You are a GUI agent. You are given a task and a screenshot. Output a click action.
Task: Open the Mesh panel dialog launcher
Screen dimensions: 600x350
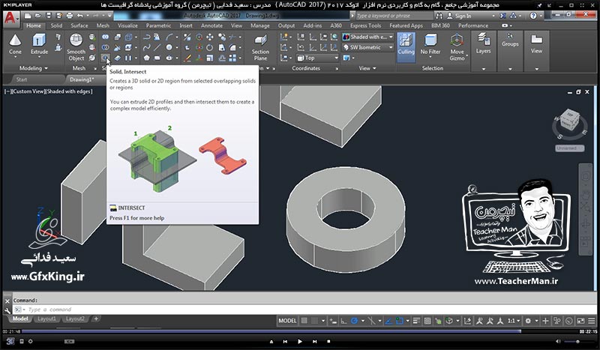point(95,68)
